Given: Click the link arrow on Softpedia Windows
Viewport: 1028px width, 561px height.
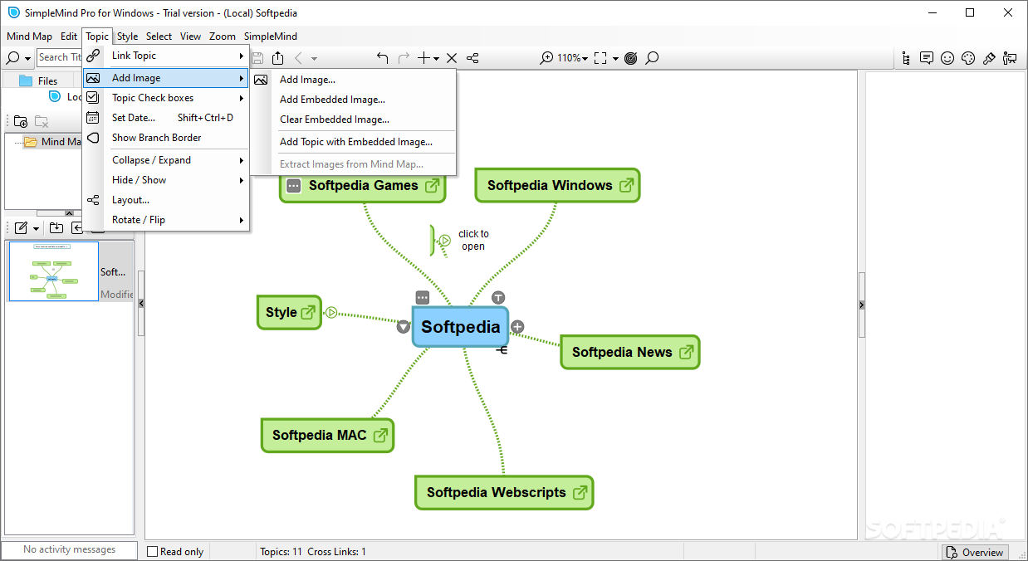Looking at the screenshot, I should pos(626,186).
